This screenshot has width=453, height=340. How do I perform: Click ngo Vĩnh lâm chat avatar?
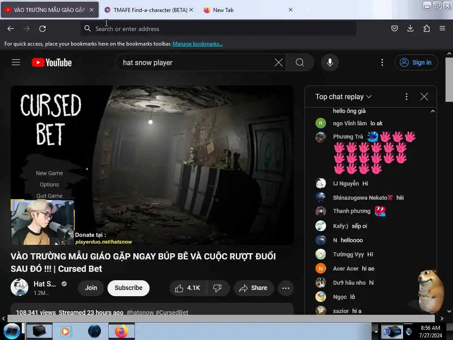pos(321,123)
